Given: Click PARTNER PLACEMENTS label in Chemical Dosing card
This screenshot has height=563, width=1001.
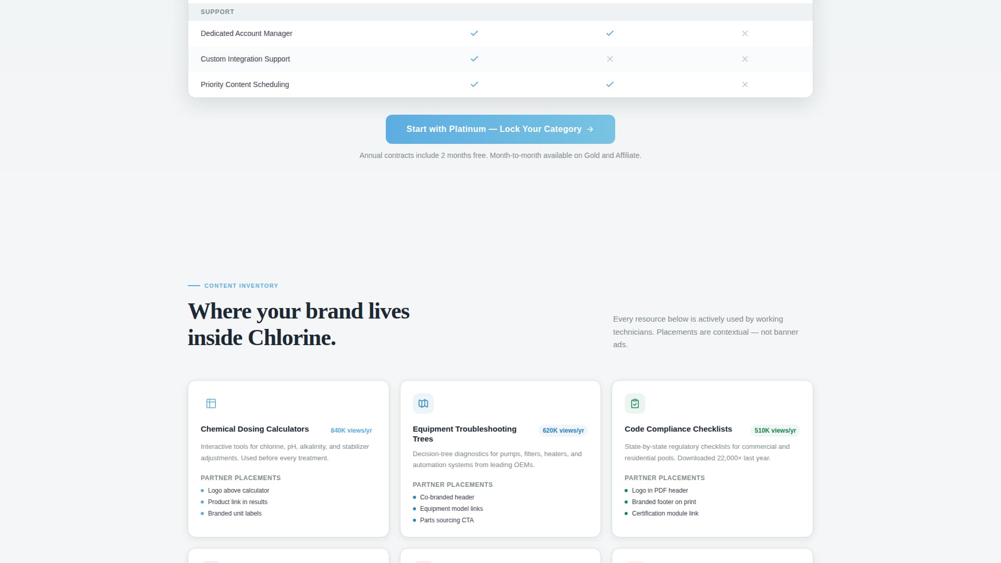Looking at the screenshot, I should pos(240,478).
